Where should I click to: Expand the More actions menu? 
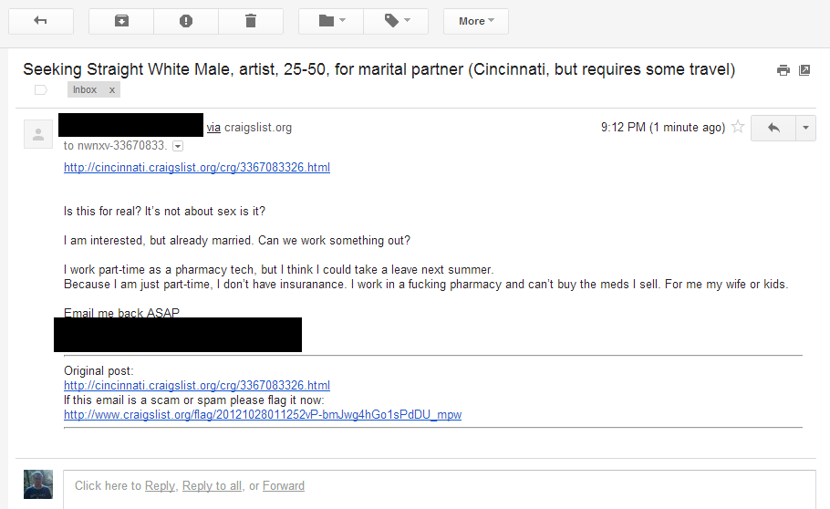tap(475, 21)
